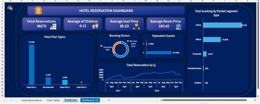Click the chart logo icon near column A
The width and height of the screenshot is (260, 104).
point(10,7)
